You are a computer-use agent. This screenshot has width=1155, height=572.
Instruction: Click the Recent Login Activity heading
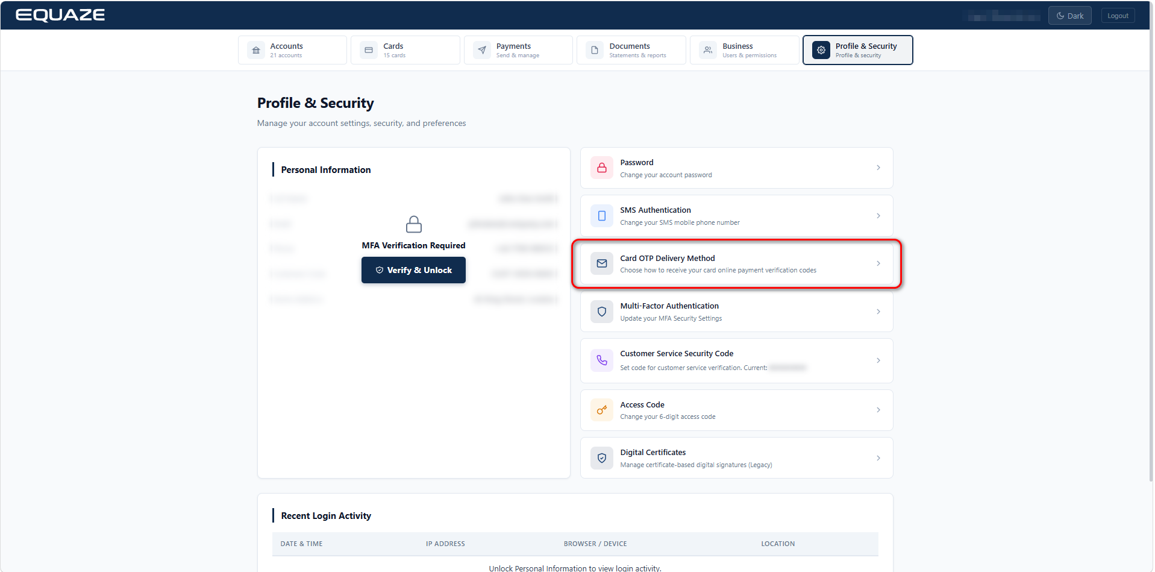click(326, 516)
